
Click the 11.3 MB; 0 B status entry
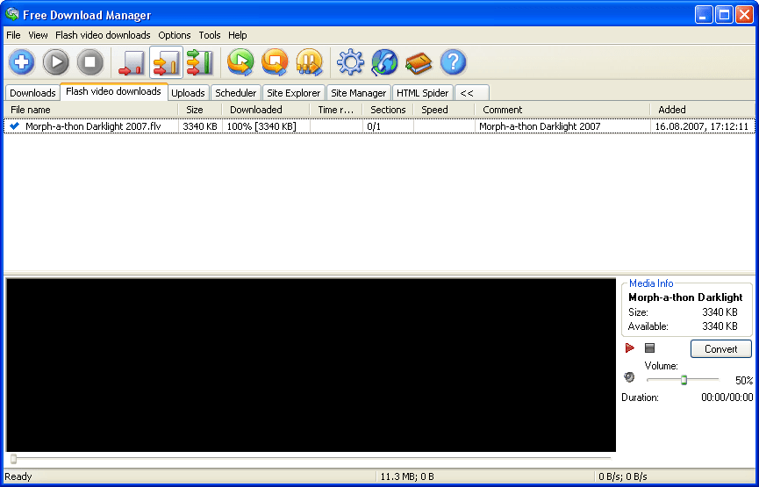[x=407, y=476]
